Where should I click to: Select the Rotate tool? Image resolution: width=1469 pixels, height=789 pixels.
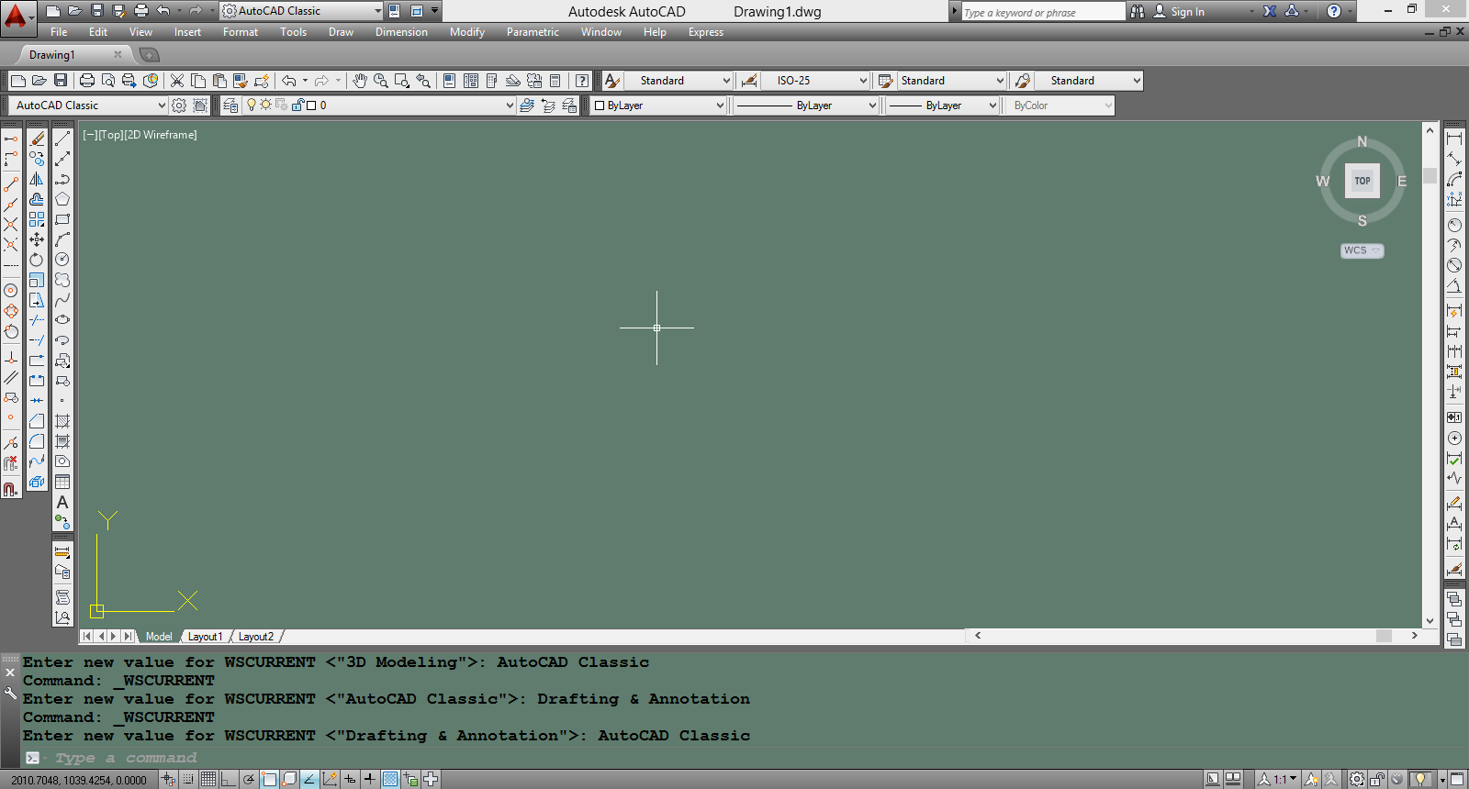tap(37, 260)
